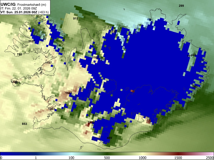The height and width of the screenshot is (160, 214).
Task: Click the map value 299
Action: (181, 6)
